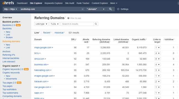The height and width of the screenshot is (99, 179).
Task: Click the How to use link
Action: point(75,18)
